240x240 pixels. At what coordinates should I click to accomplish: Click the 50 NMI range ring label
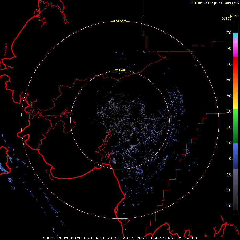point(120,70)
